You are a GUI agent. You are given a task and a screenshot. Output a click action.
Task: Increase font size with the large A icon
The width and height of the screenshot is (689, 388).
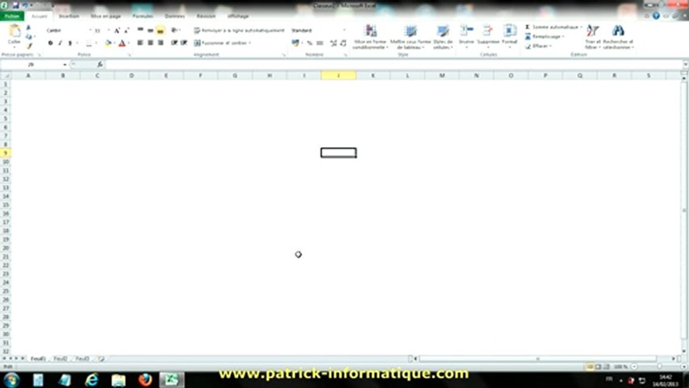116,31
